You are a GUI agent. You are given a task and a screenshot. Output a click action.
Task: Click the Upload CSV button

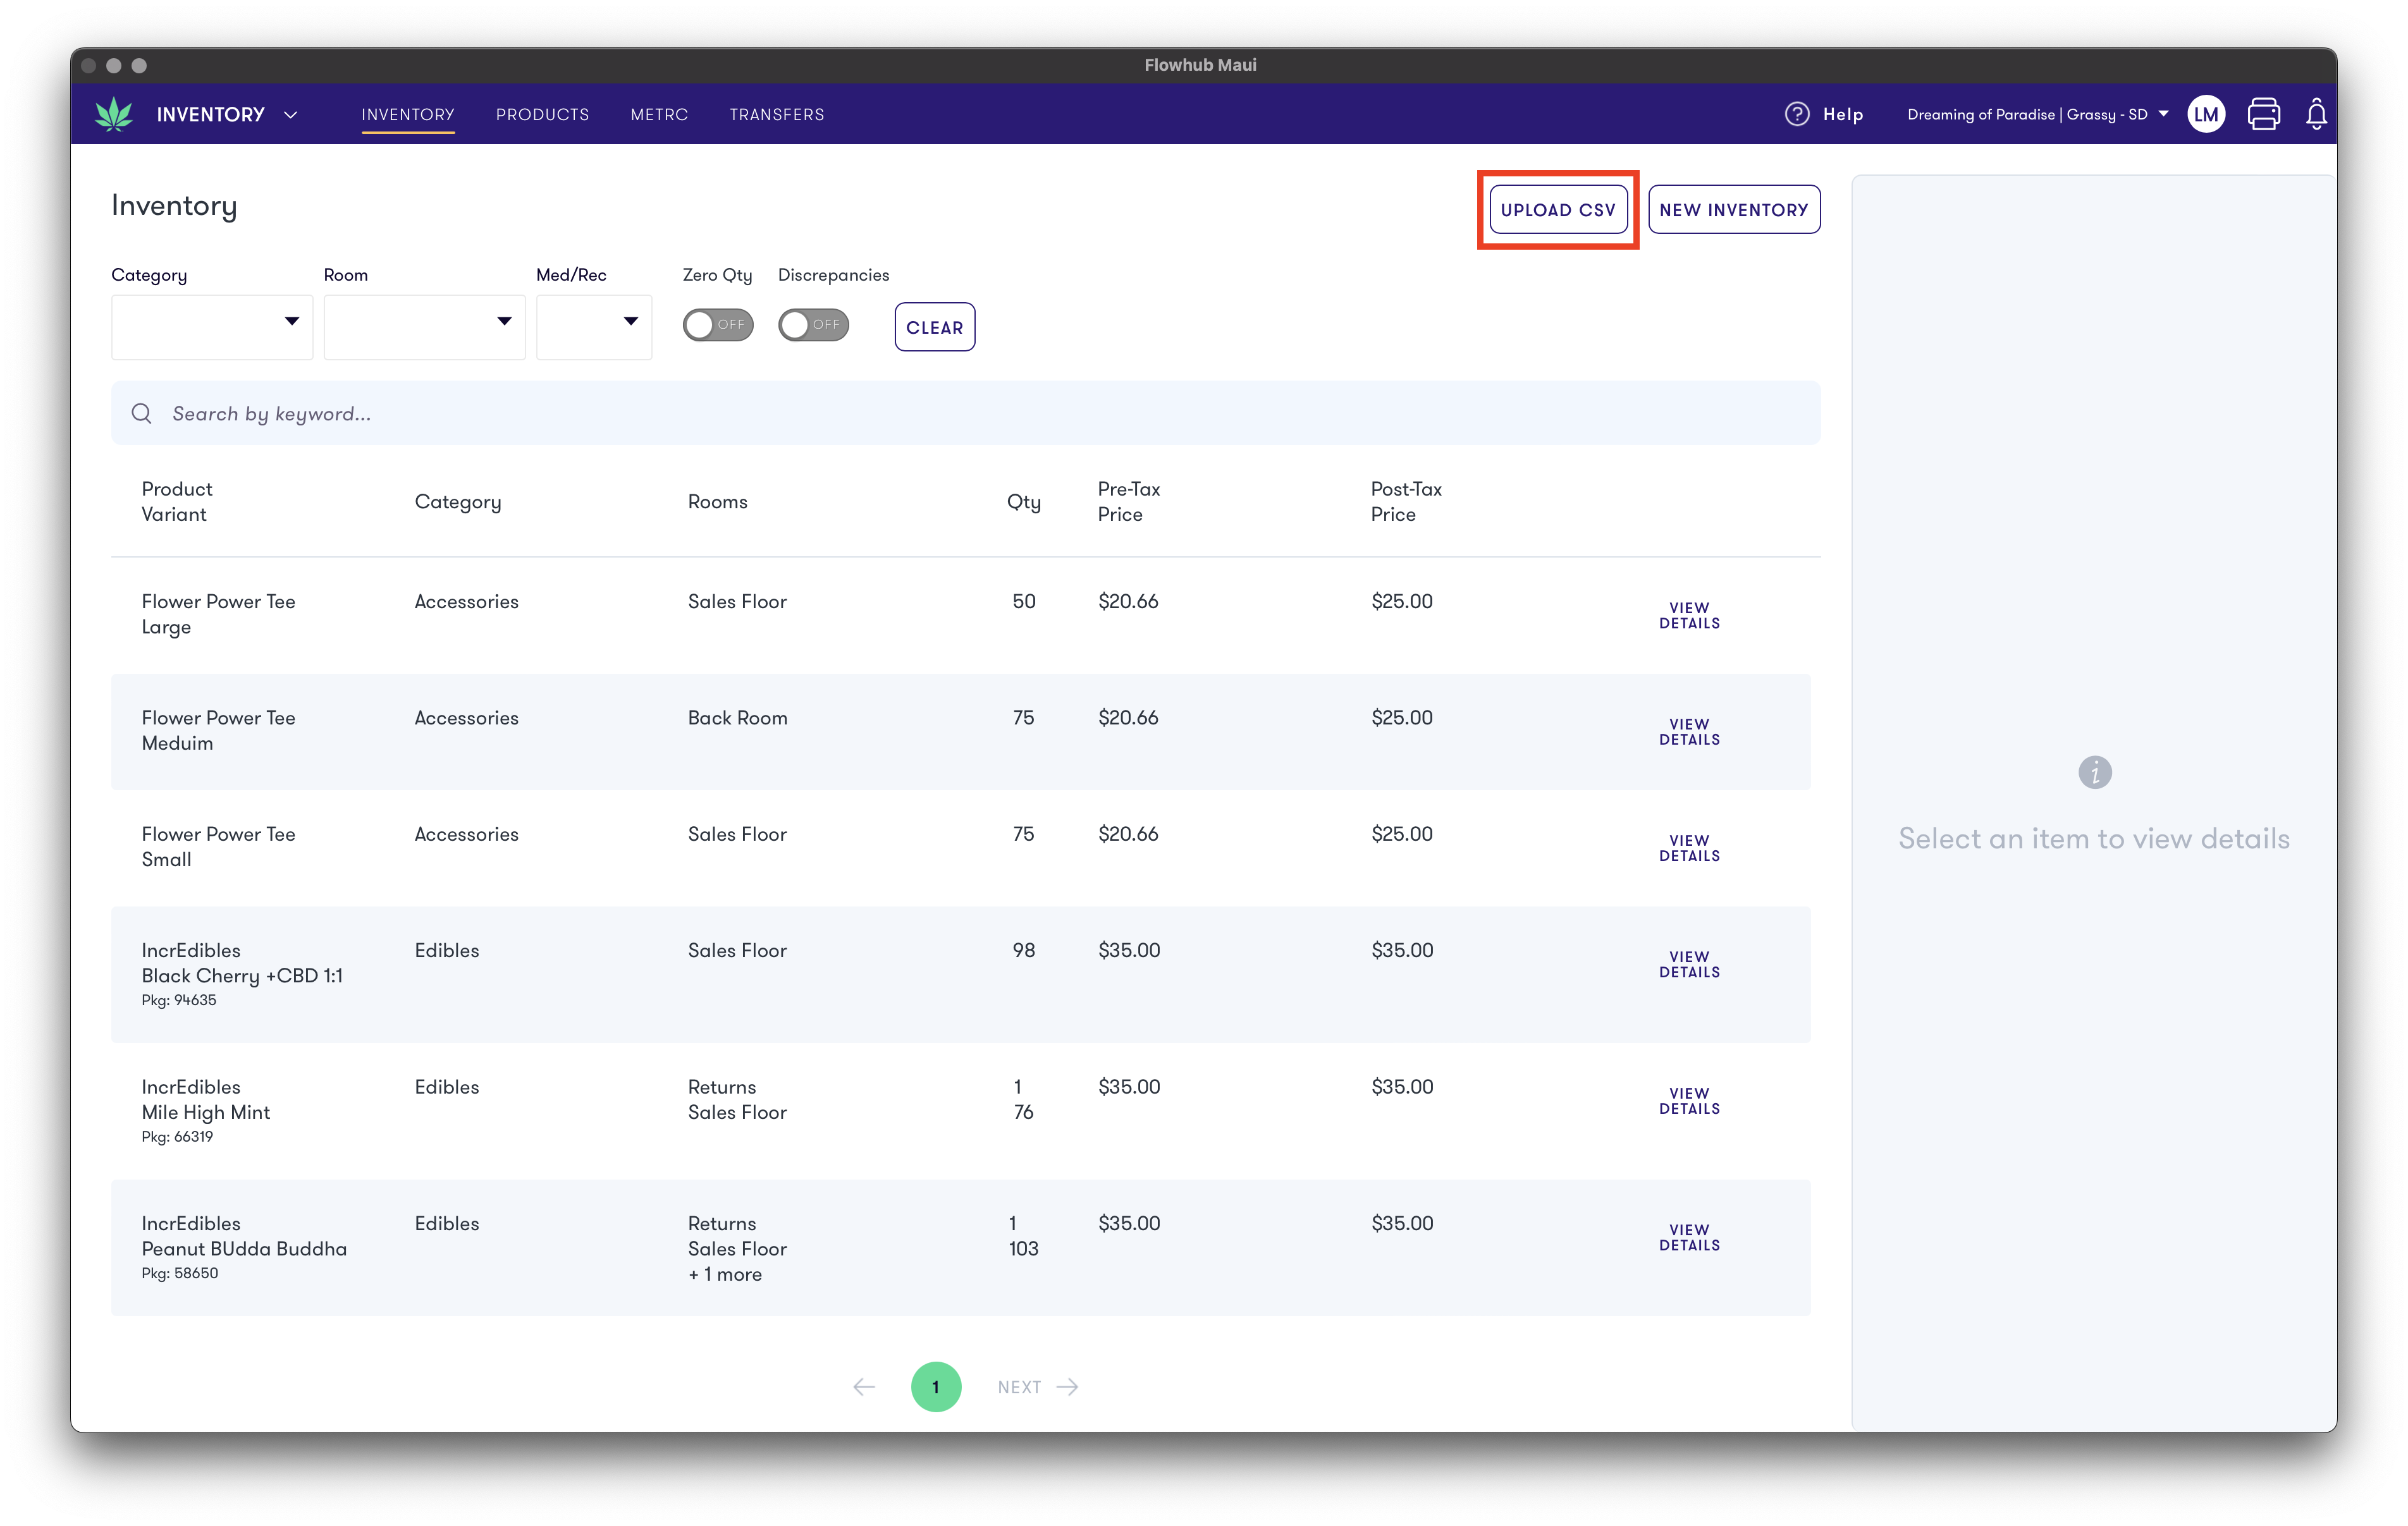click(x=1558, y=209)
